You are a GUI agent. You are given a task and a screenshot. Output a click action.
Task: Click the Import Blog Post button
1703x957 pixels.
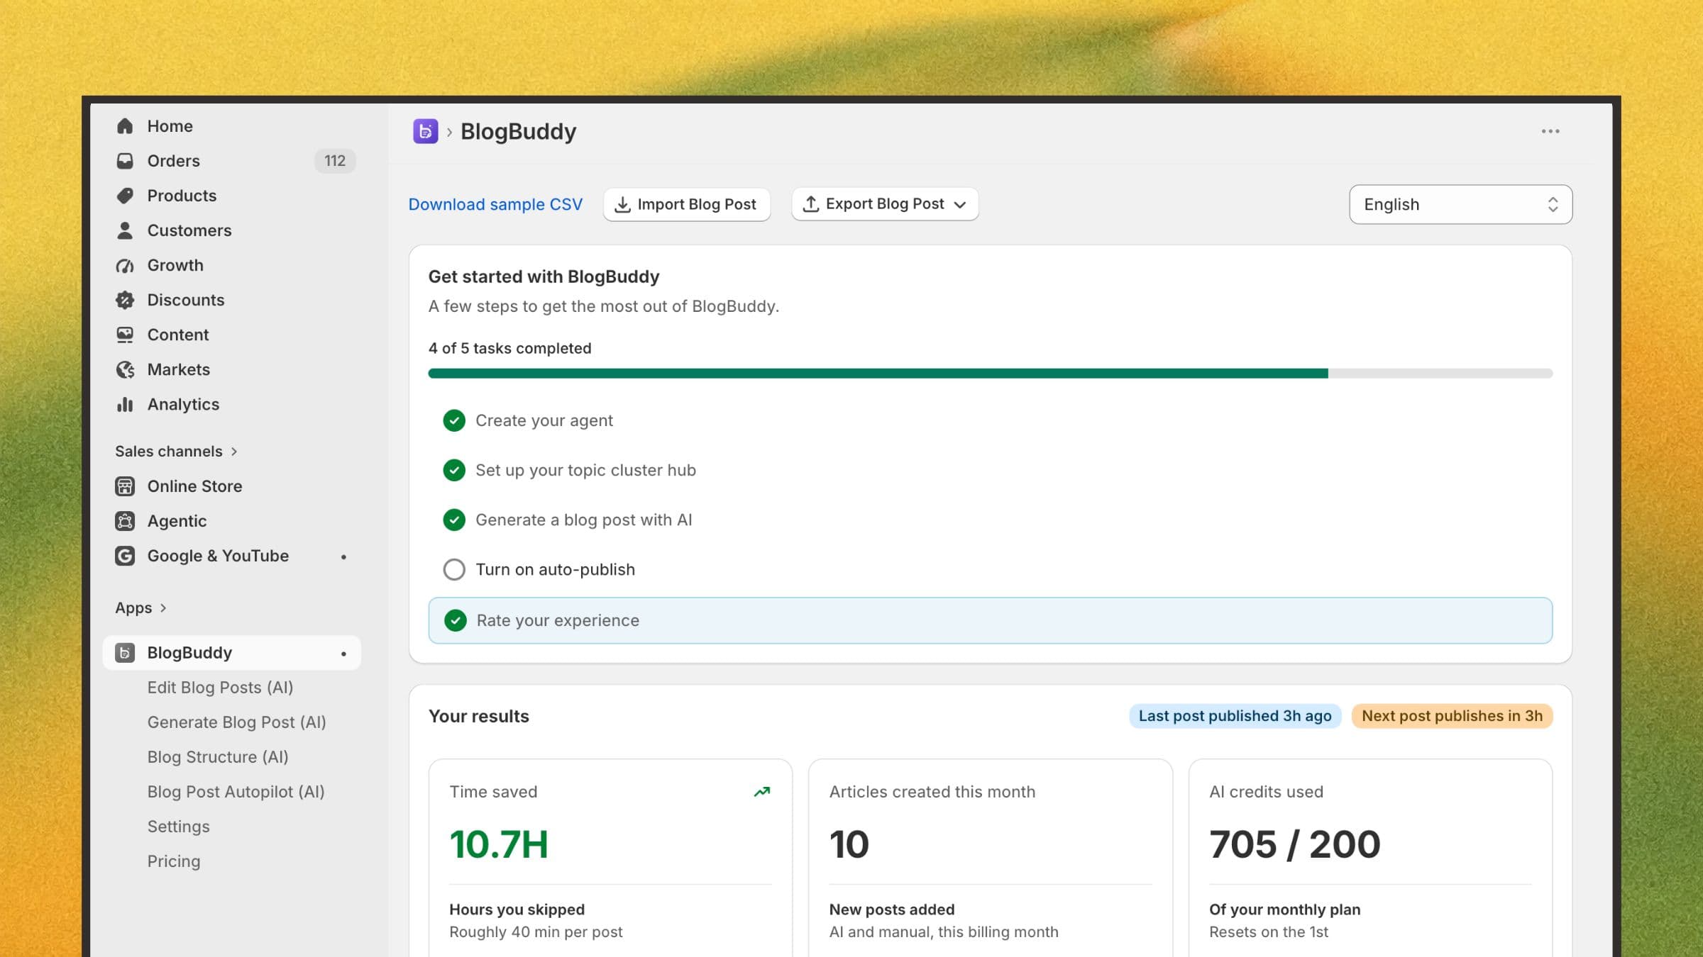coord(687,204)
